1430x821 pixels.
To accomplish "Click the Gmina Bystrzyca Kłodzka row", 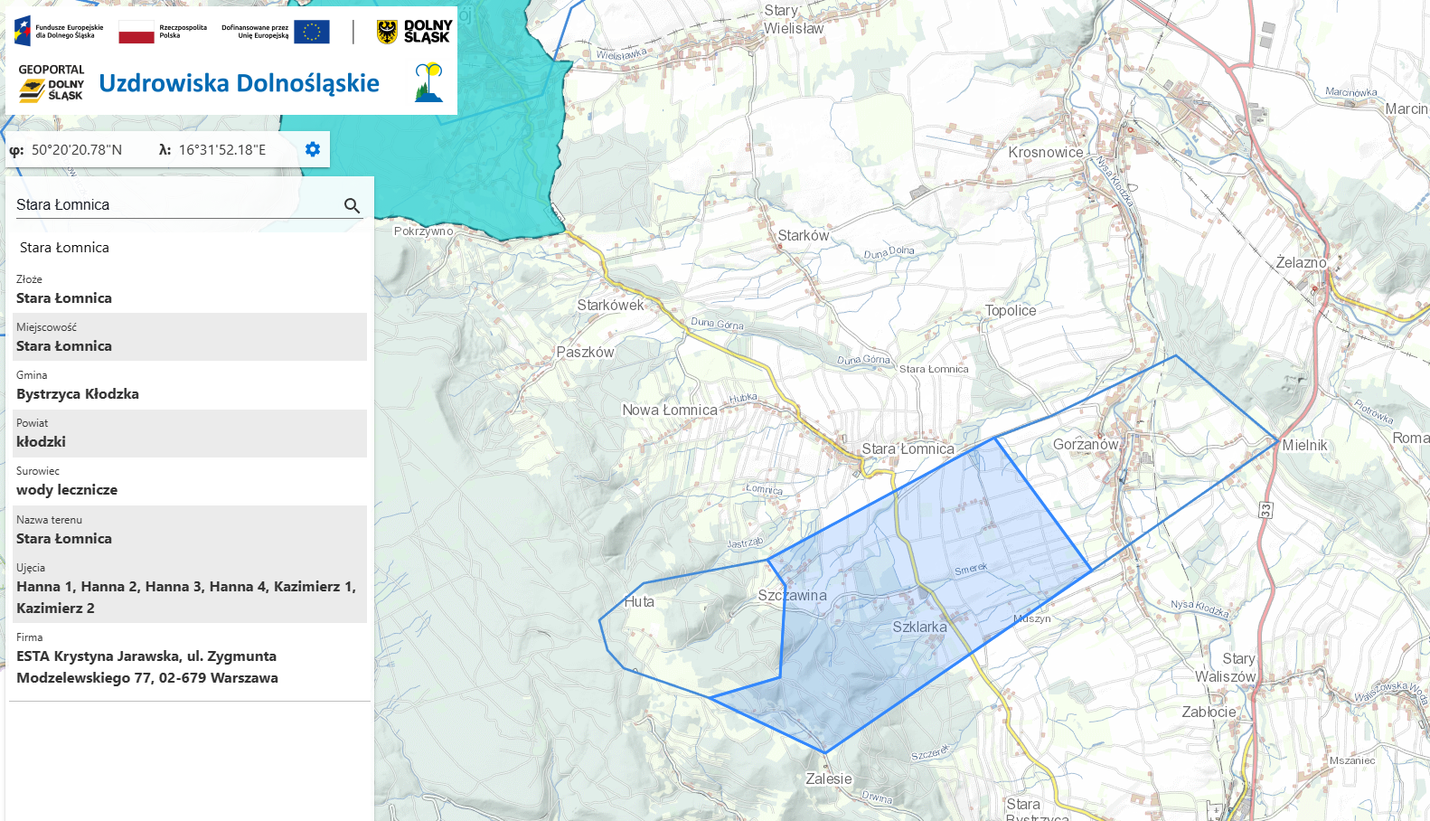I will pos(188,385).
